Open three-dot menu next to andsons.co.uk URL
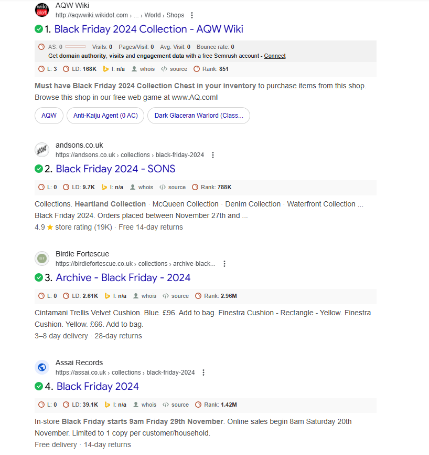 coord(213,155)
